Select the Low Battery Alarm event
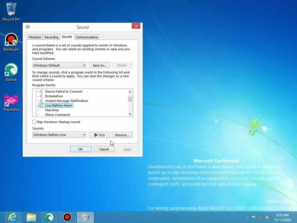Viewport: 297px width, 223px height. (x=59, y=105)
